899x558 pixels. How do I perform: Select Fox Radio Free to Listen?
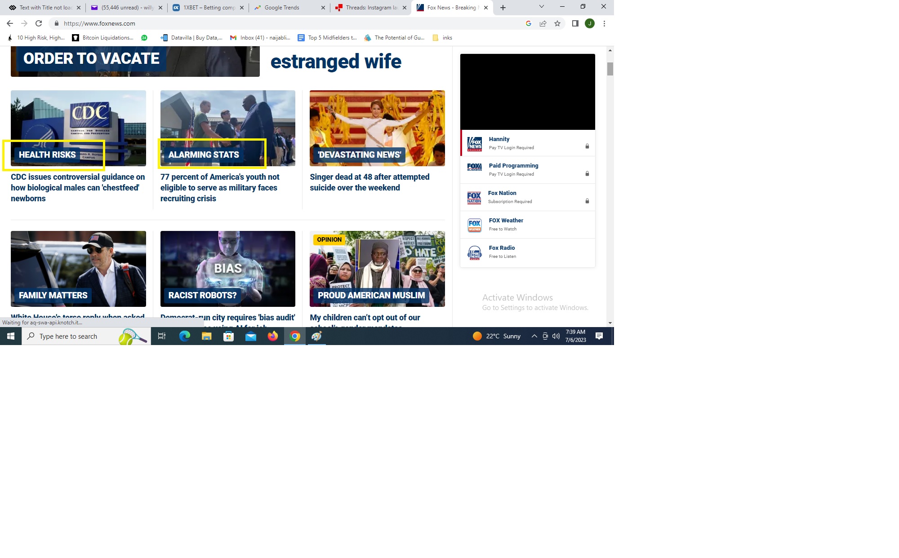click(528, 252)
